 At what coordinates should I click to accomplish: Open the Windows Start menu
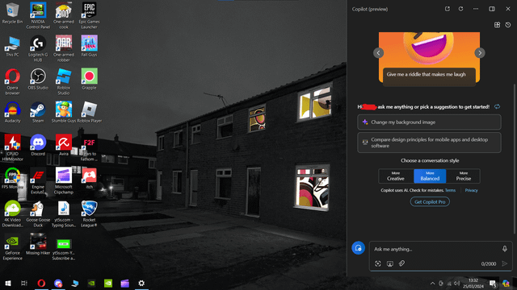(x=8, y=283)
